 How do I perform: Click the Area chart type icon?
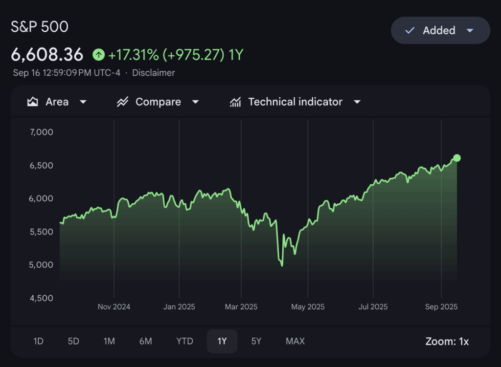(33, 102)
